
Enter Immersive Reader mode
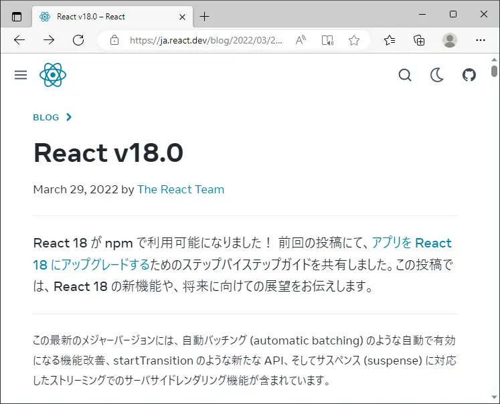point(327,40)
